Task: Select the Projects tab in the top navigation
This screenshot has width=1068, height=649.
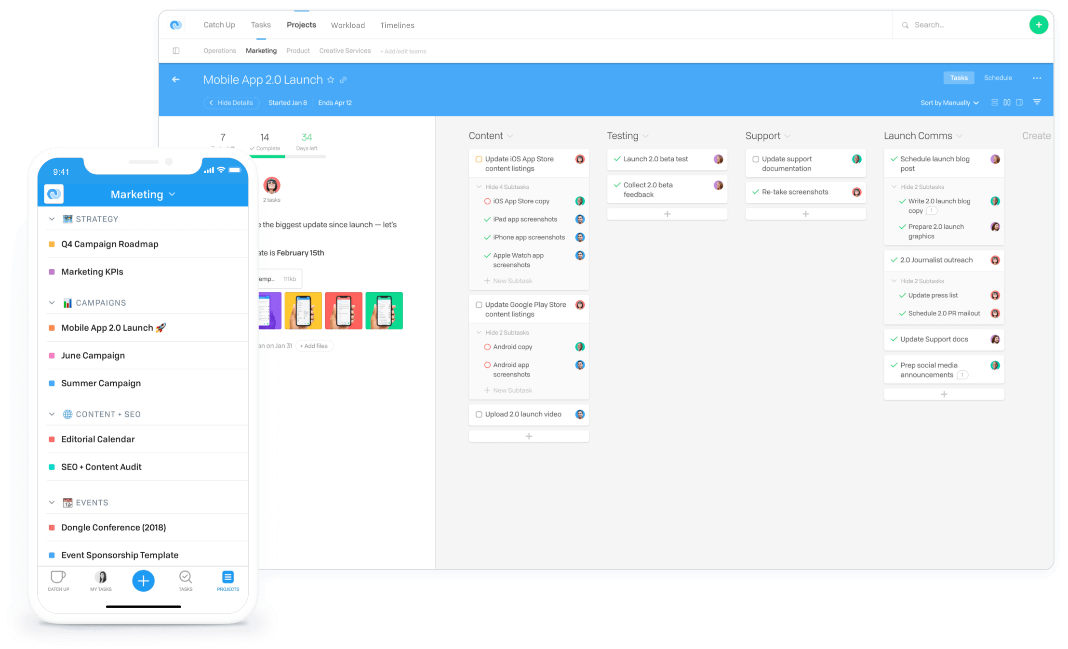Action: coord(301,25)
